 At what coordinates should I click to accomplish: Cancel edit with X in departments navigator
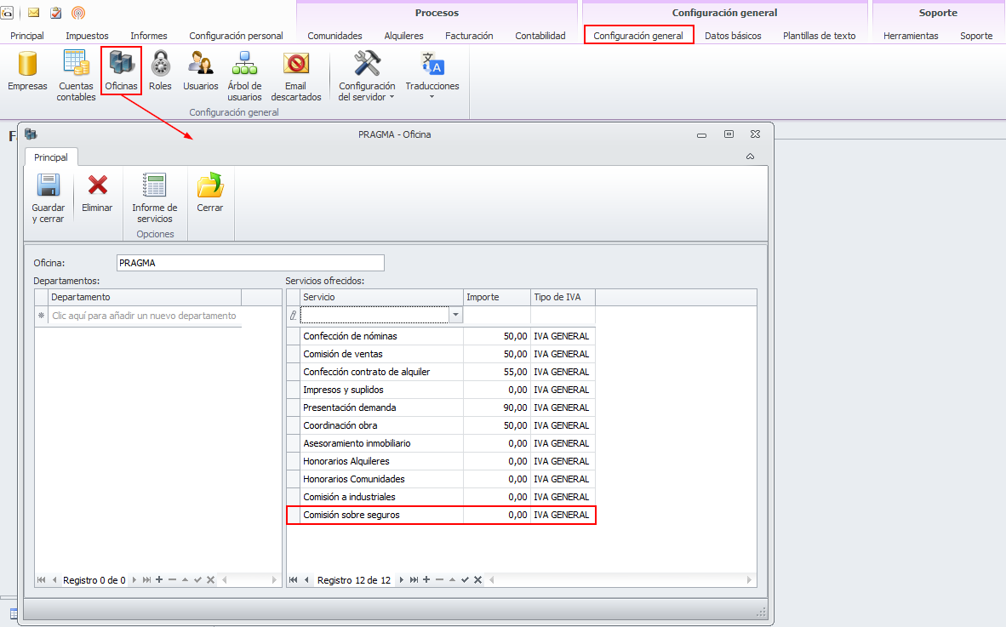pyautogui.click(x=210, y=579)
